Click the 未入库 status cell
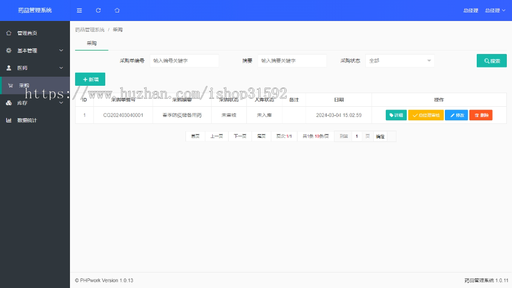The height and width of the screenshot is (288, 512). [x=265, y=115]
